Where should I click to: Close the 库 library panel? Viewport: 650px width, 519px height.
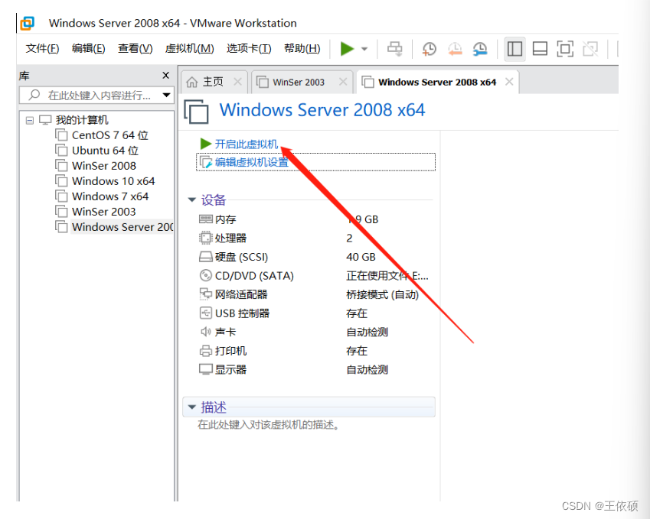[x=166, y=76]
